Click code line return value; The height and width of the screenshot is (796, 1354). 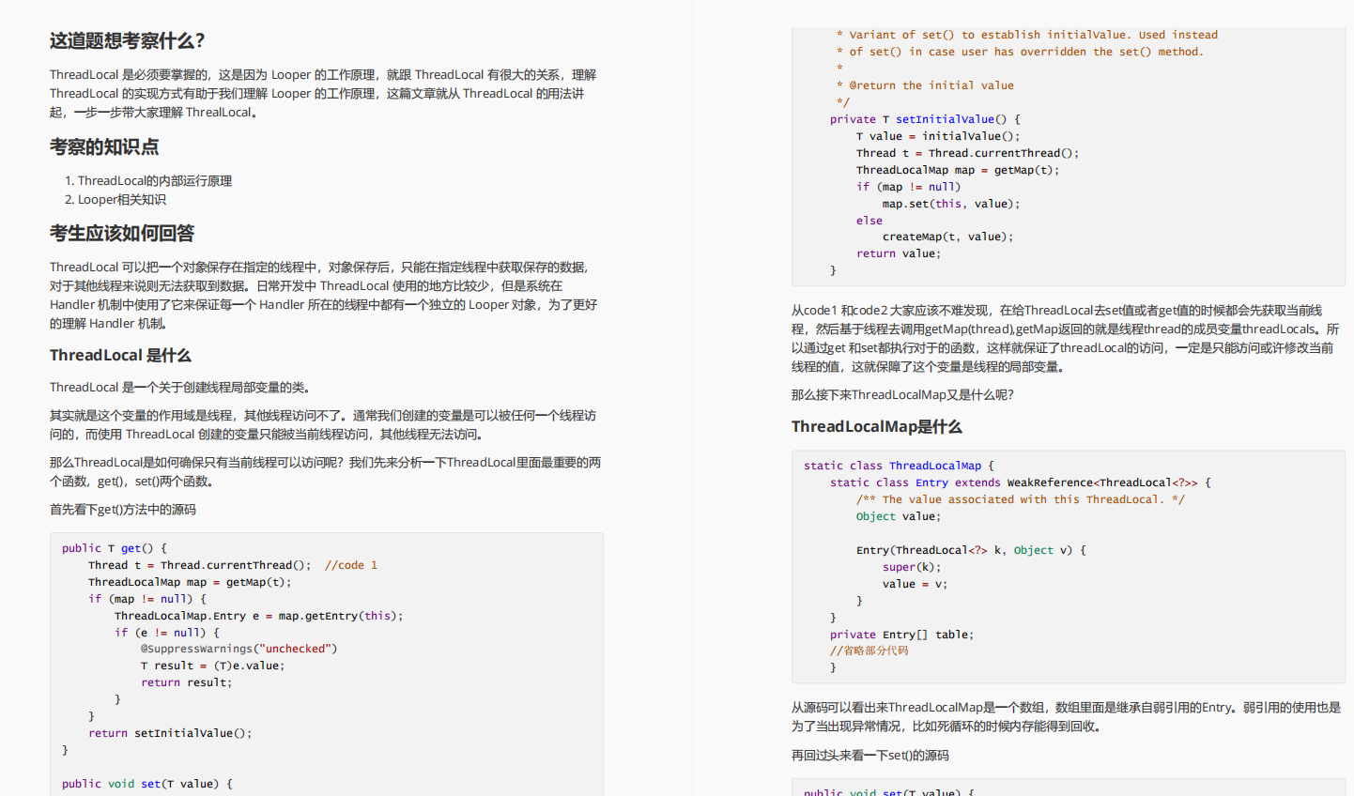click(x=899, y=253)
